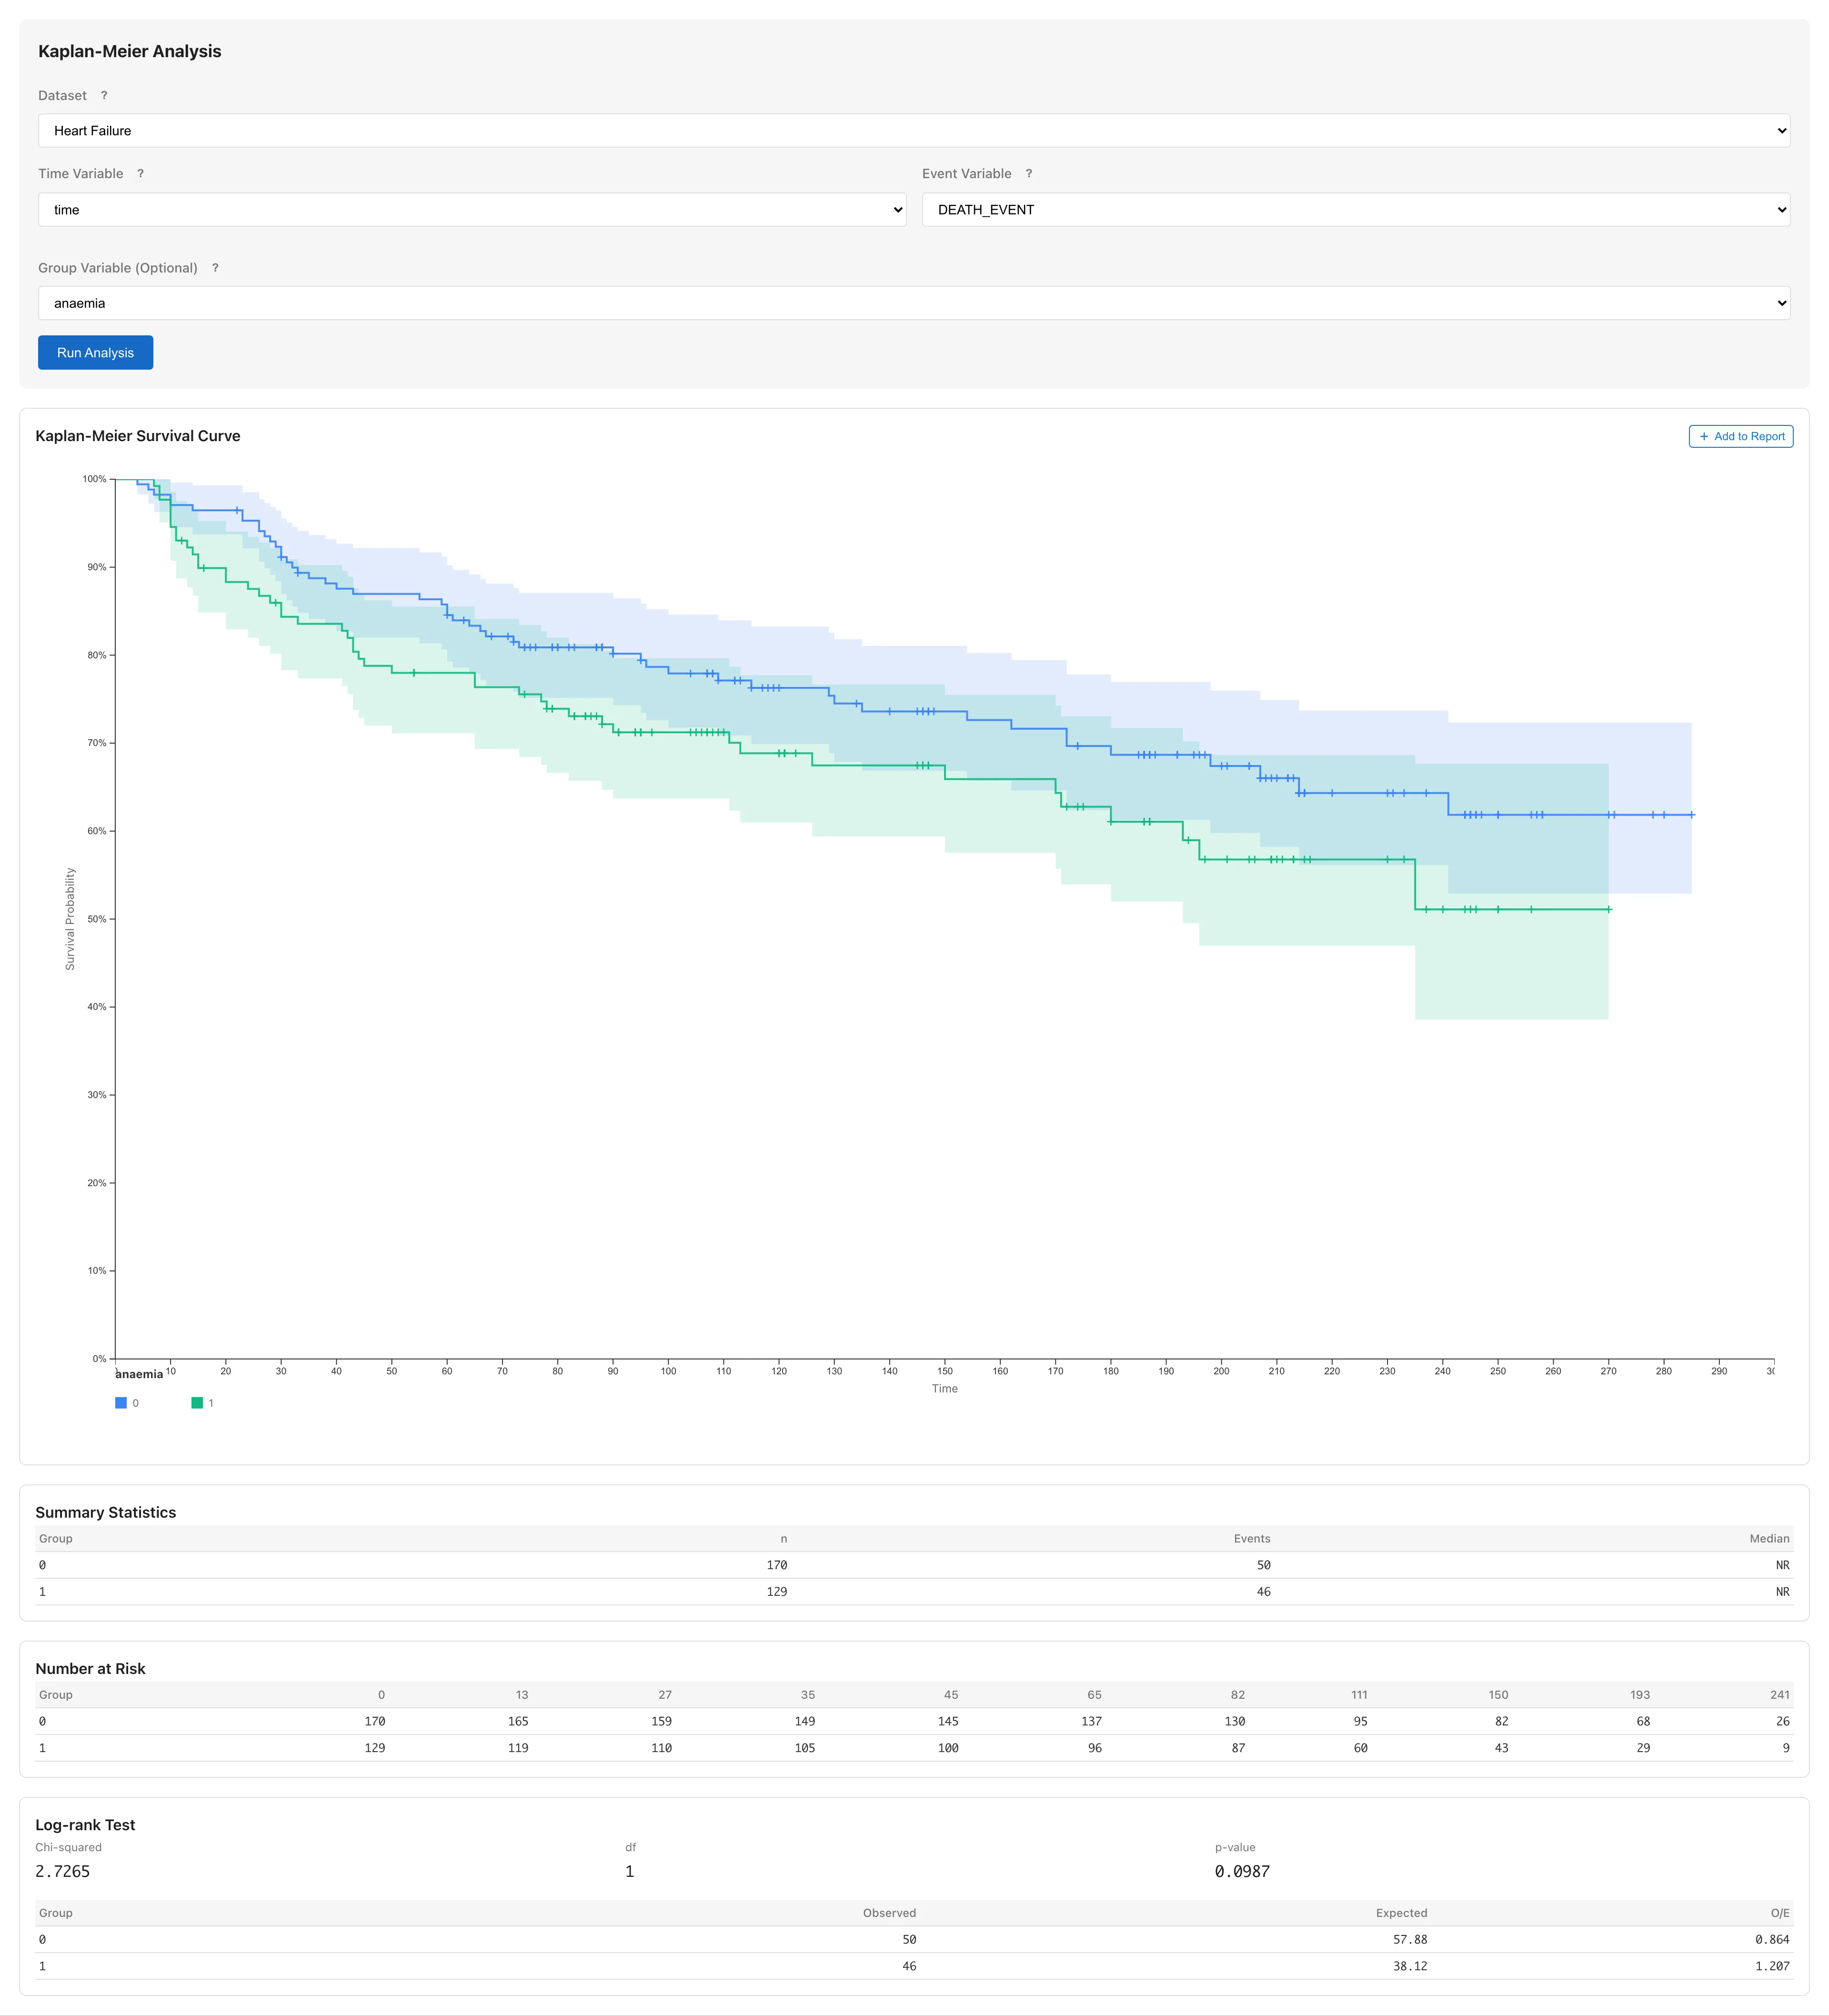This screenshot has height=2016, width=1829.
Task: Click the Median column header in Summary Statistics
Action: (x=1768, y=1539)
